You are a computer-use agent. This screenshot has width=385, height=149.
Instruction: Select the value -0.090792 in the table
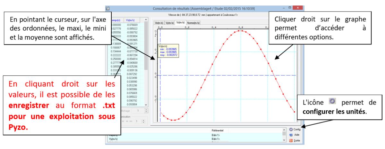(x=132, y=32)
